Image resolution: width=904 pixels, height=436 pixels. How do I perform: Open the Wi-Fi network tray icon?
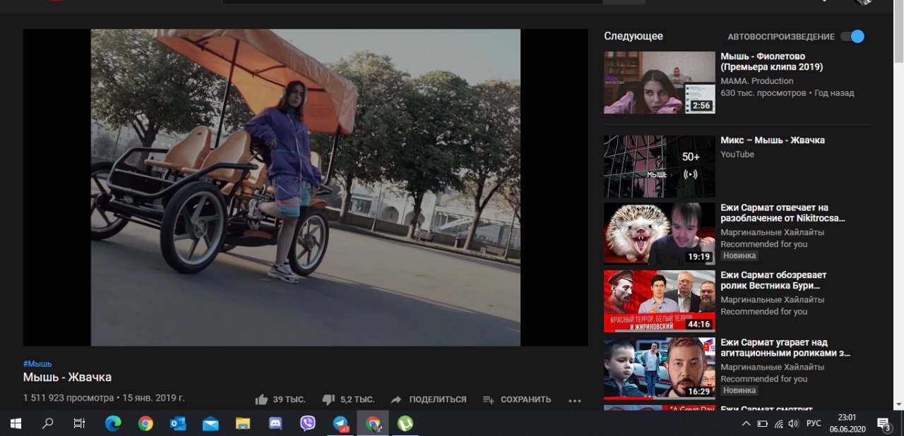pyautogui.click(x=778, y=423)
